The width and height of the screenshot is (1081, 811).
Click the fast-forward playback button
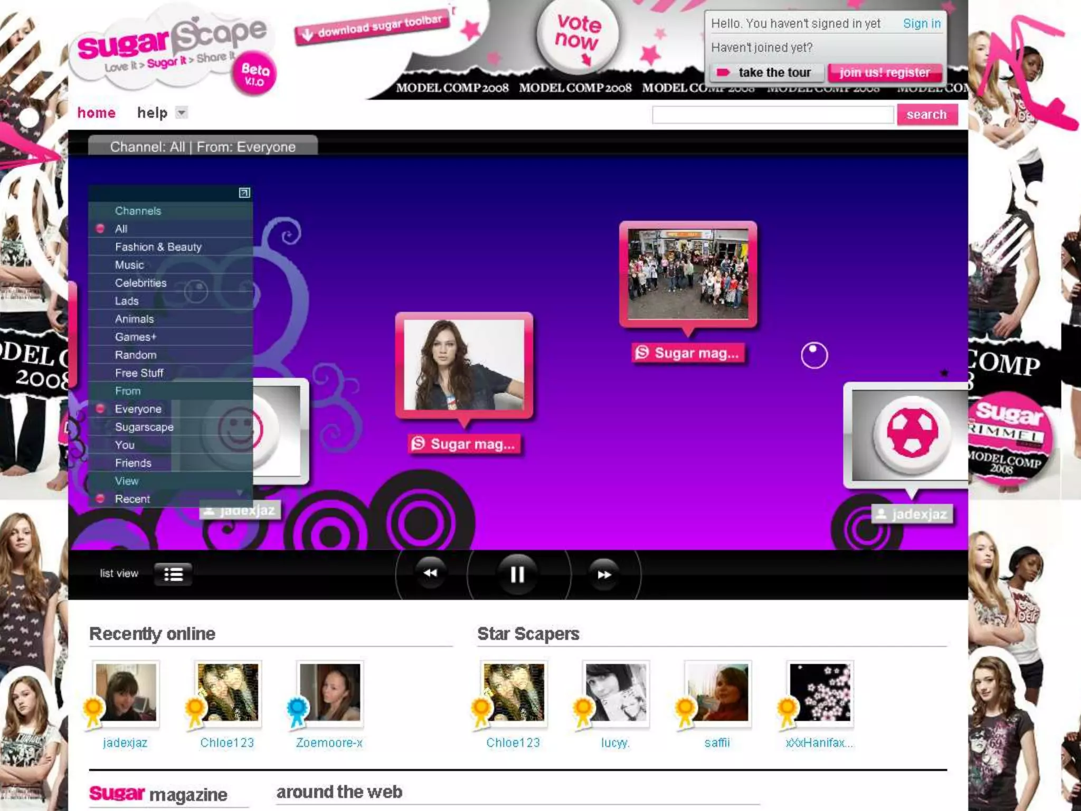pyautogui.click(x=604, y=574)
